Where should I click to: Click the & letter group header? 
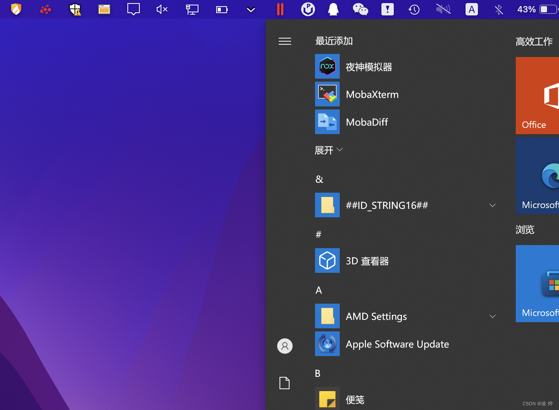(319, 179)
